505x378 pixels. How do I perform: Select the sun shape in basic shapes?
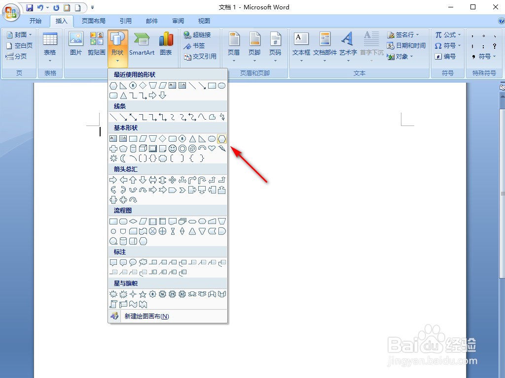pos(113,158)
